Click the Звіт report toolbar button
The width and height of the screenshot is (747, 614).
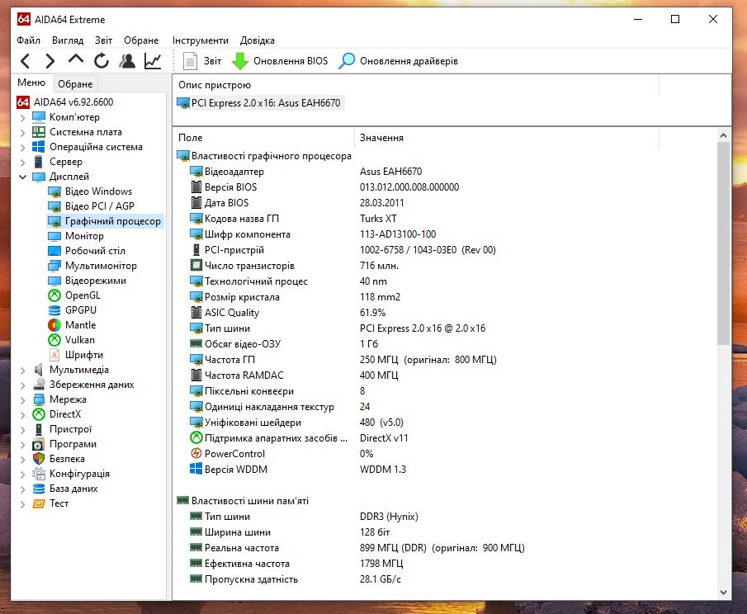(x=202, y=61)
